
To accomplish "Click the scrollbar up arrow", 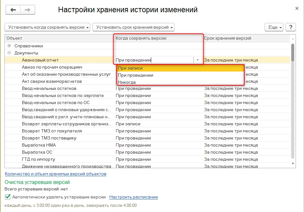I will coord(293,39).
